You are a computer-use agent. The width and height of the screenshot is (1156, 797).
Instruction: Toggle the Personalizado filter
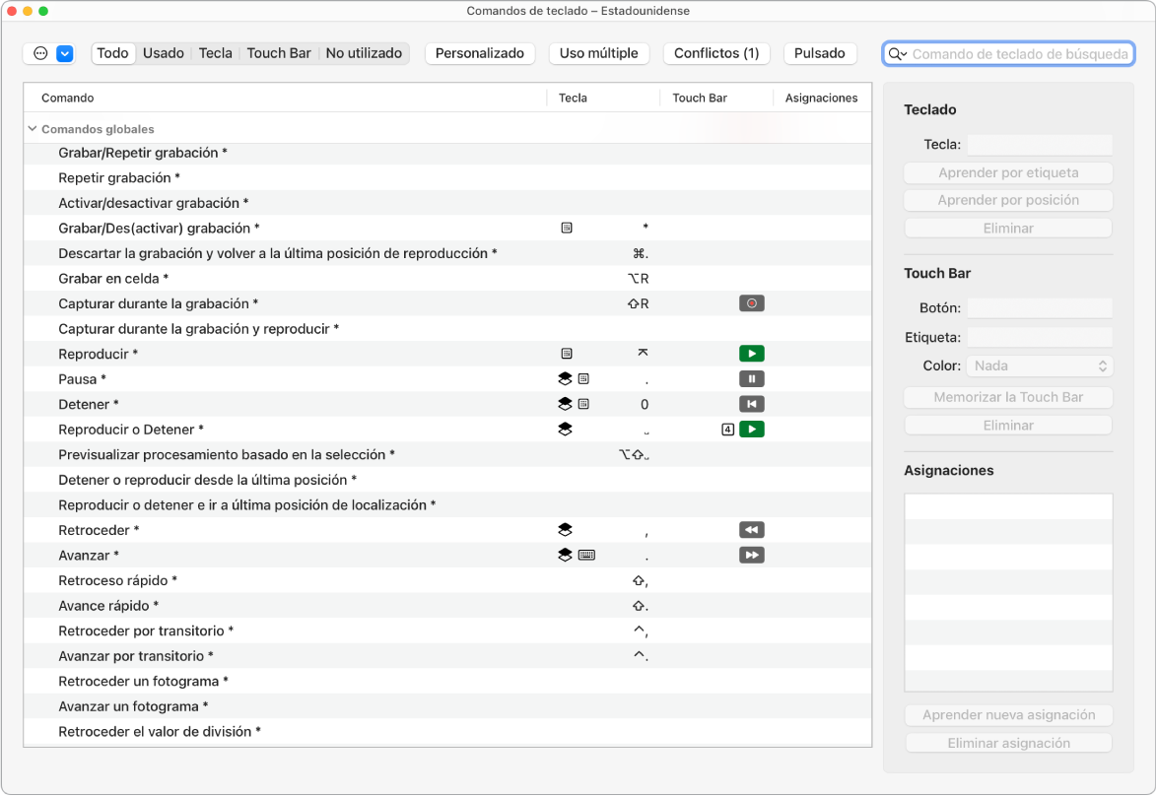[x=480, y=53]
